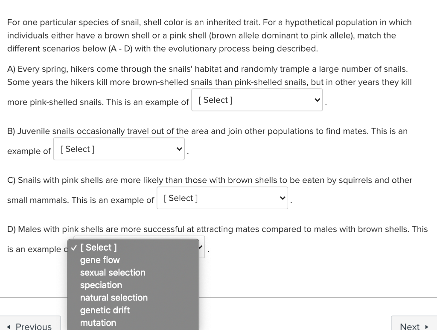Click the checkmark next to [ Select ]
The height and width of the screenshot is (330, 437).
click(x=73, y=247)
